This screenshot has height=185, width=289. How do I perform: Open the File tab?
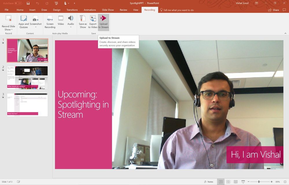pos(7,10)
